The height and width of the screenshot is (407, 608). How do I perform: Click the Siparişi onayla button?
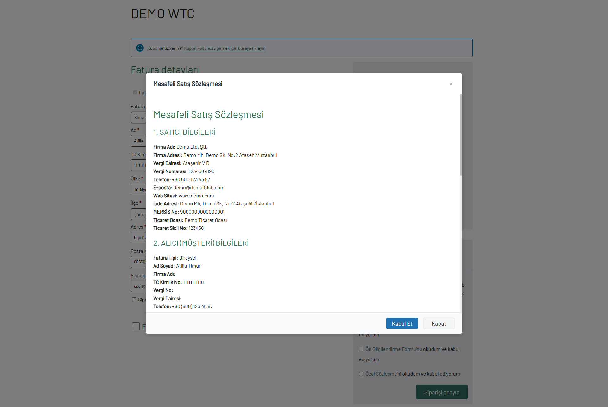(441, 392)
